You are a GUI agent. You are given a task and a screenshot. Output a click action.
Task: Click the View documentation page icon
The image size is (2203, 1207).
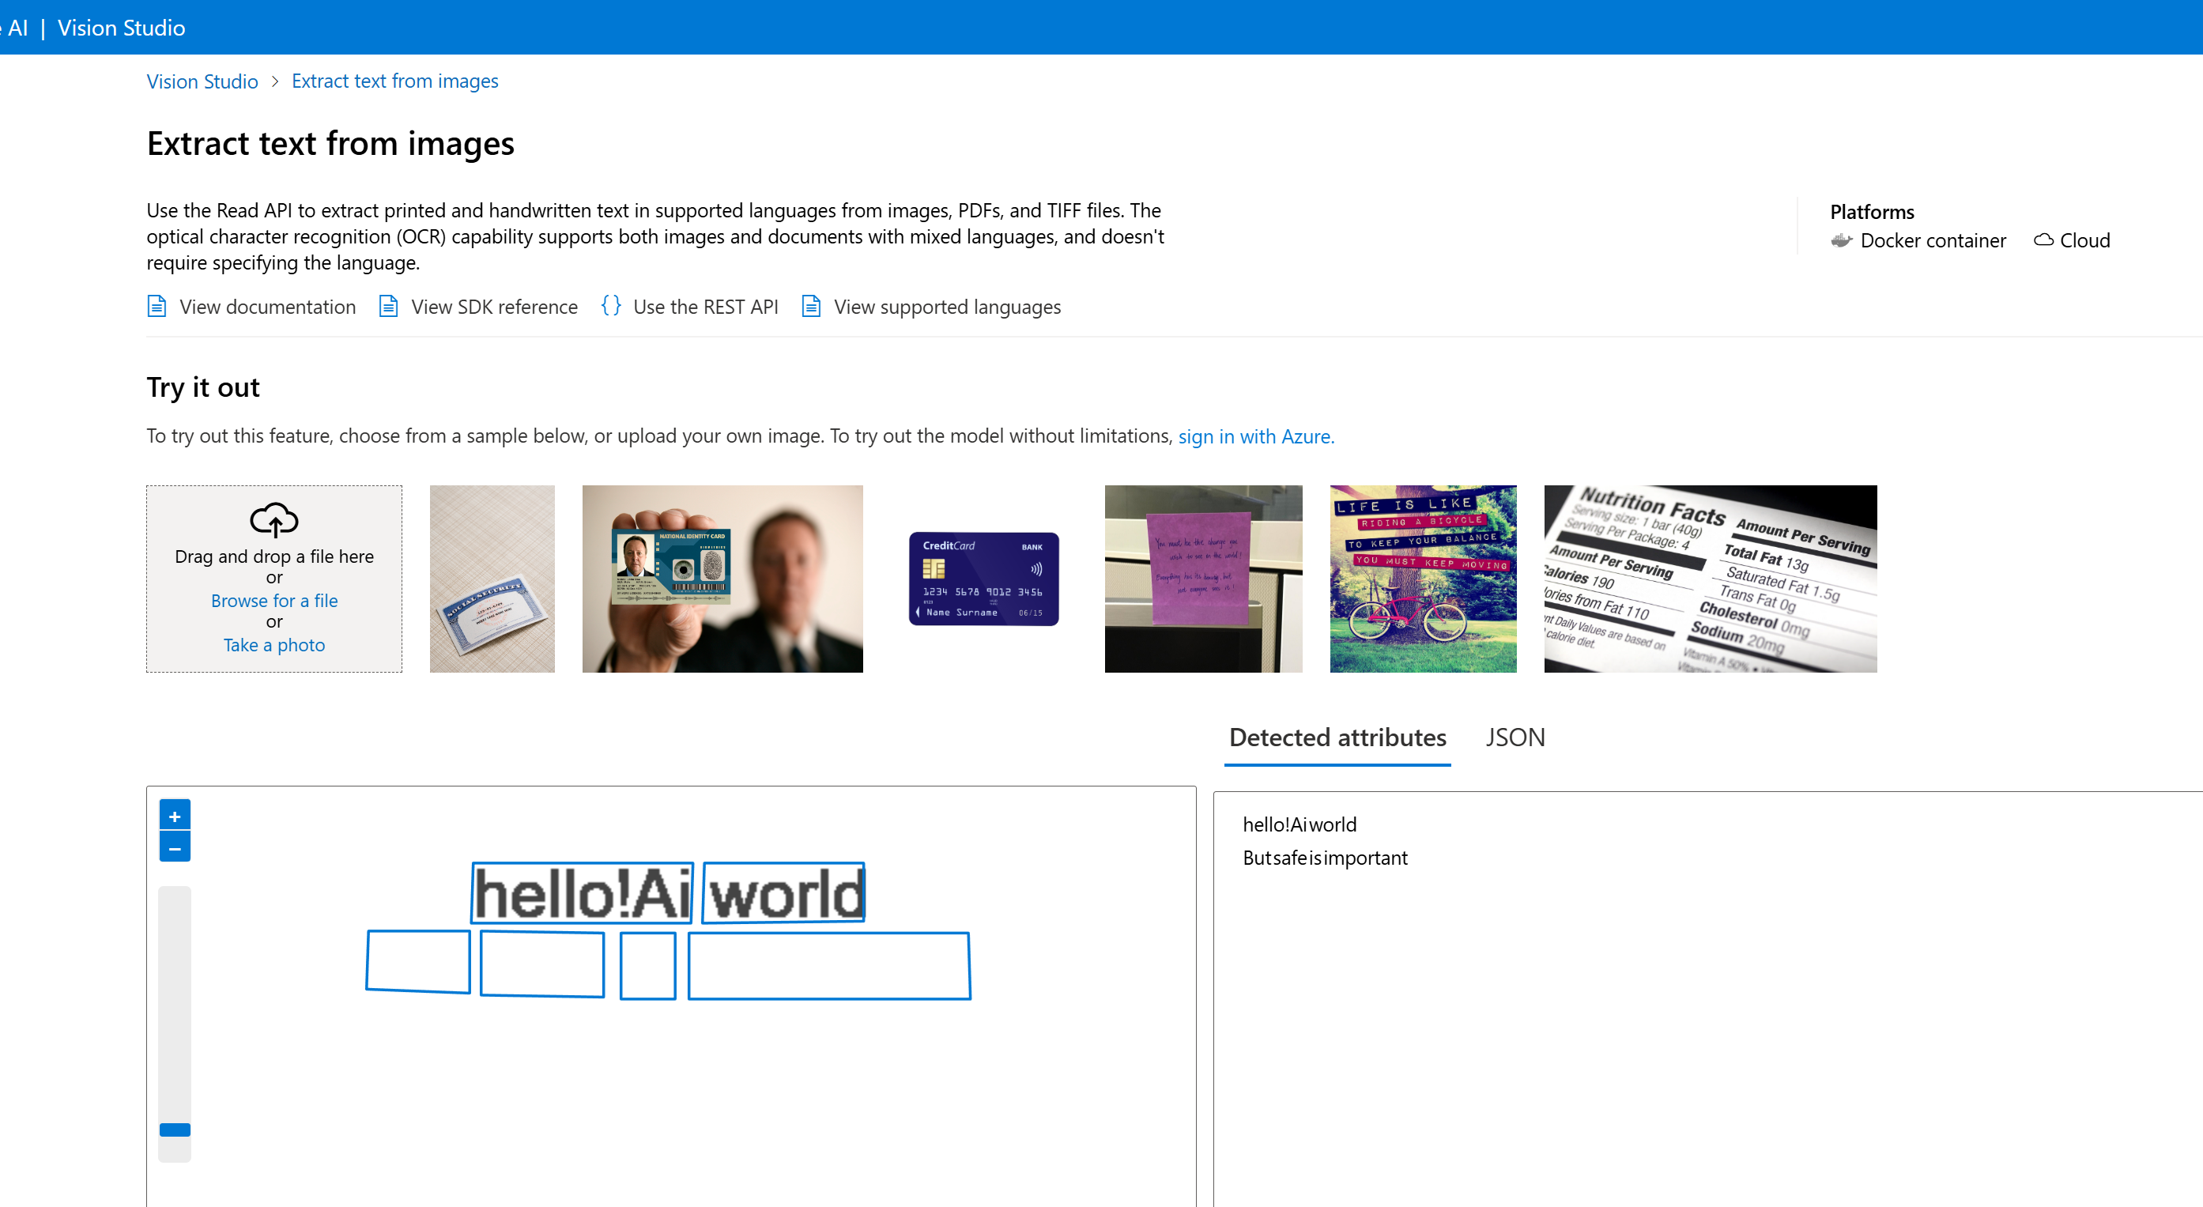click(157, 306)
